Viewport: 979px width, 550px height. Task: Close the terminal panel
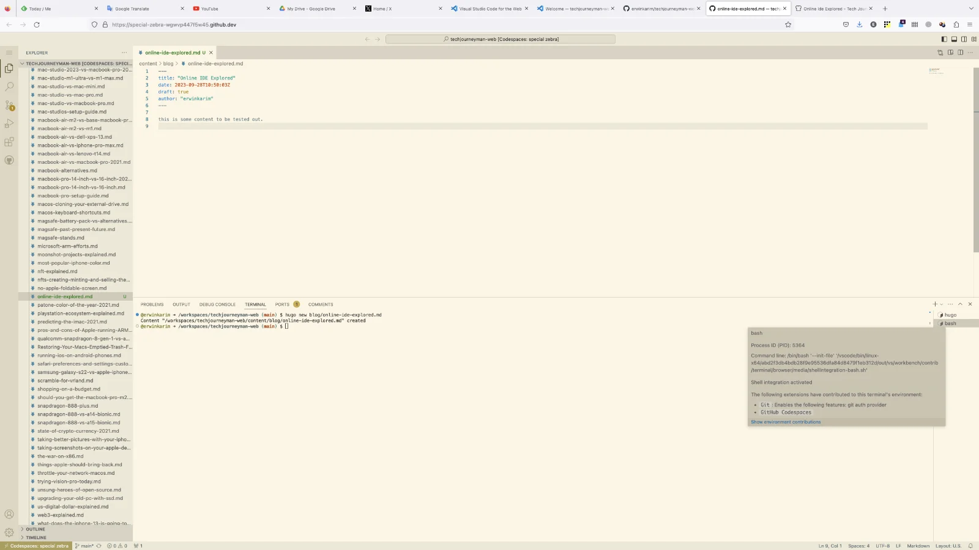pyautogui.click(x=970, y=304)
